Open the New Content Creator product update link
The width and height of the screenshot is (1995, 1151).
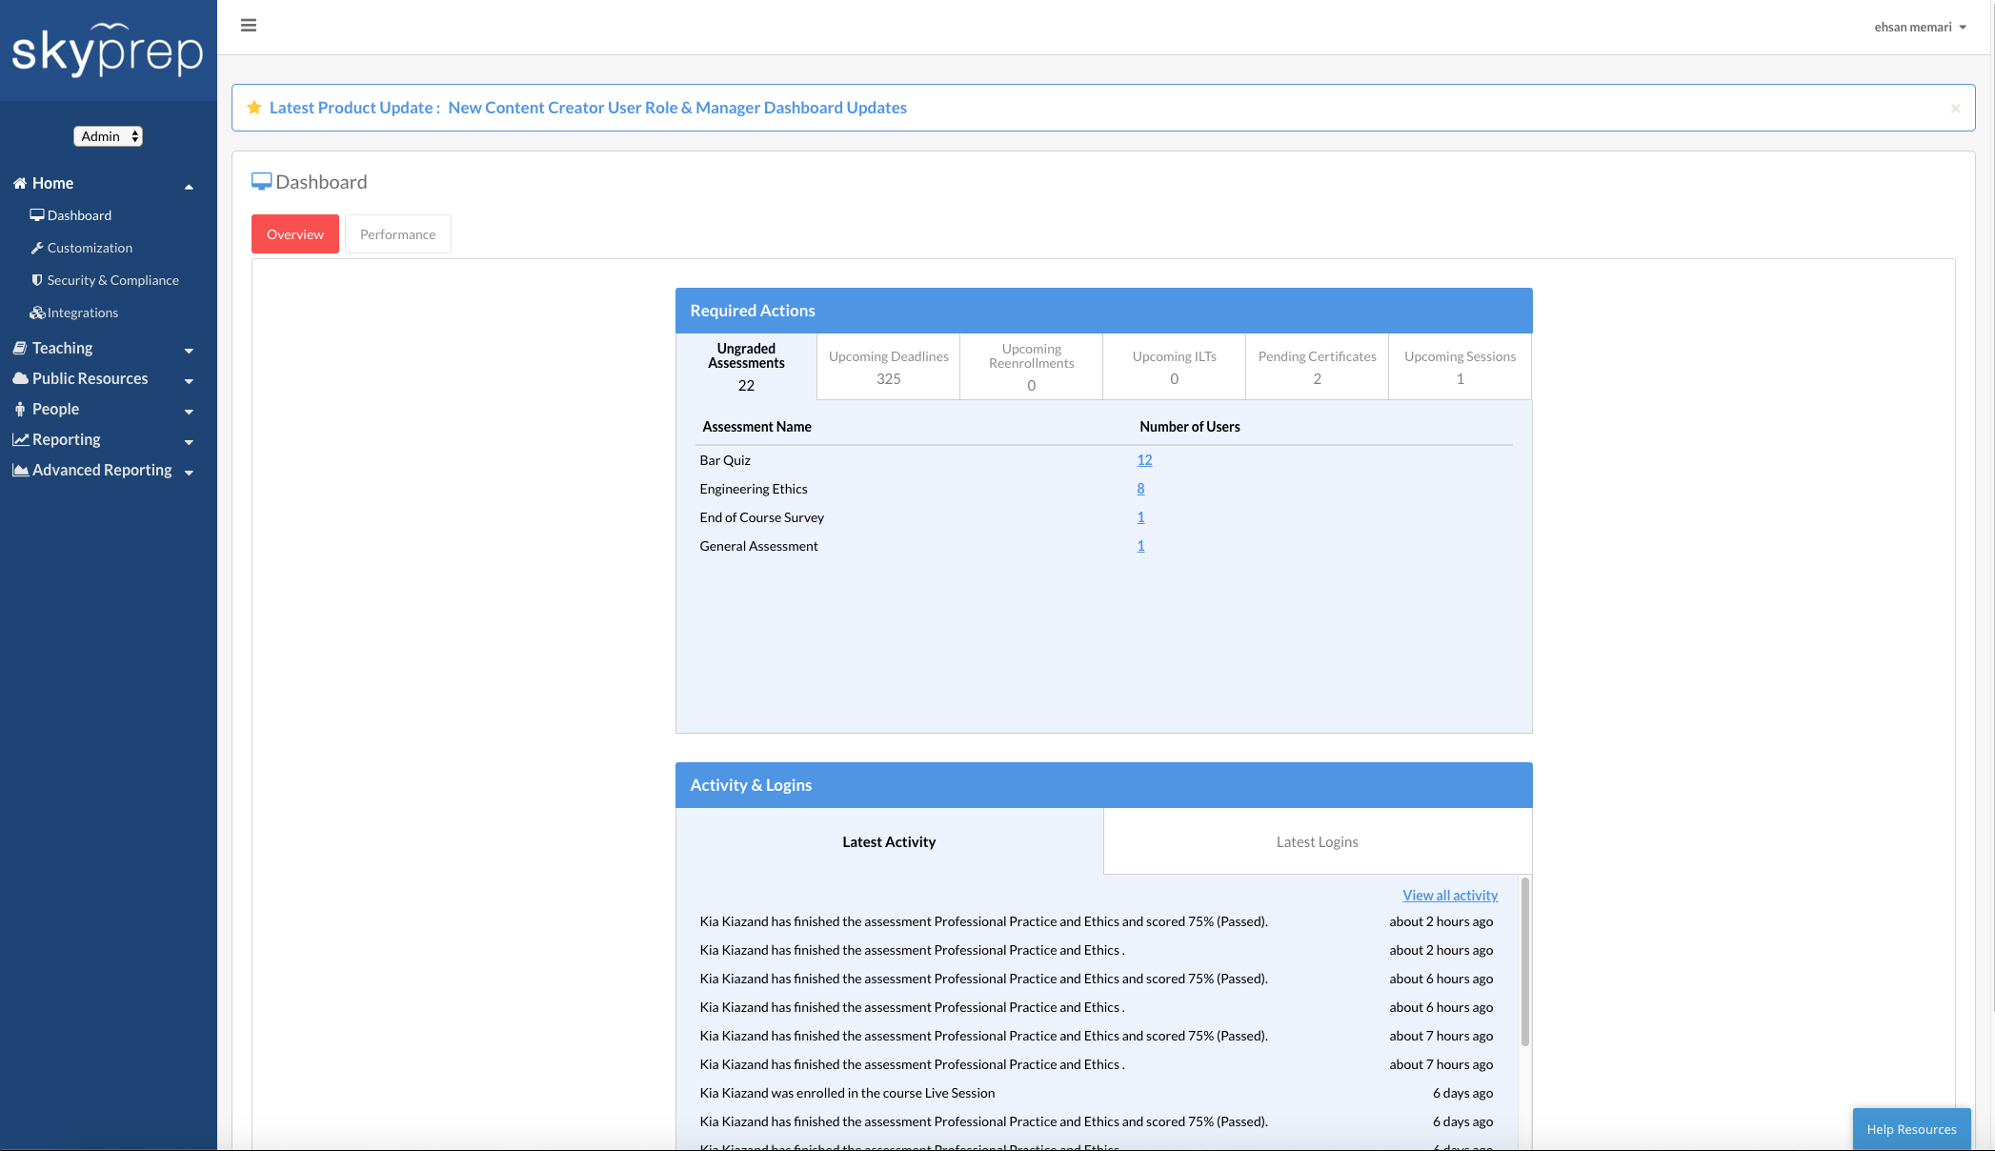(x=677, y=107)
